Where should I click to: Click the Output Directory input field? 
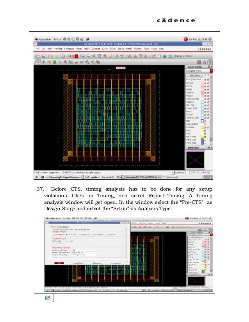pyautogui.click(x=84, y=255)
